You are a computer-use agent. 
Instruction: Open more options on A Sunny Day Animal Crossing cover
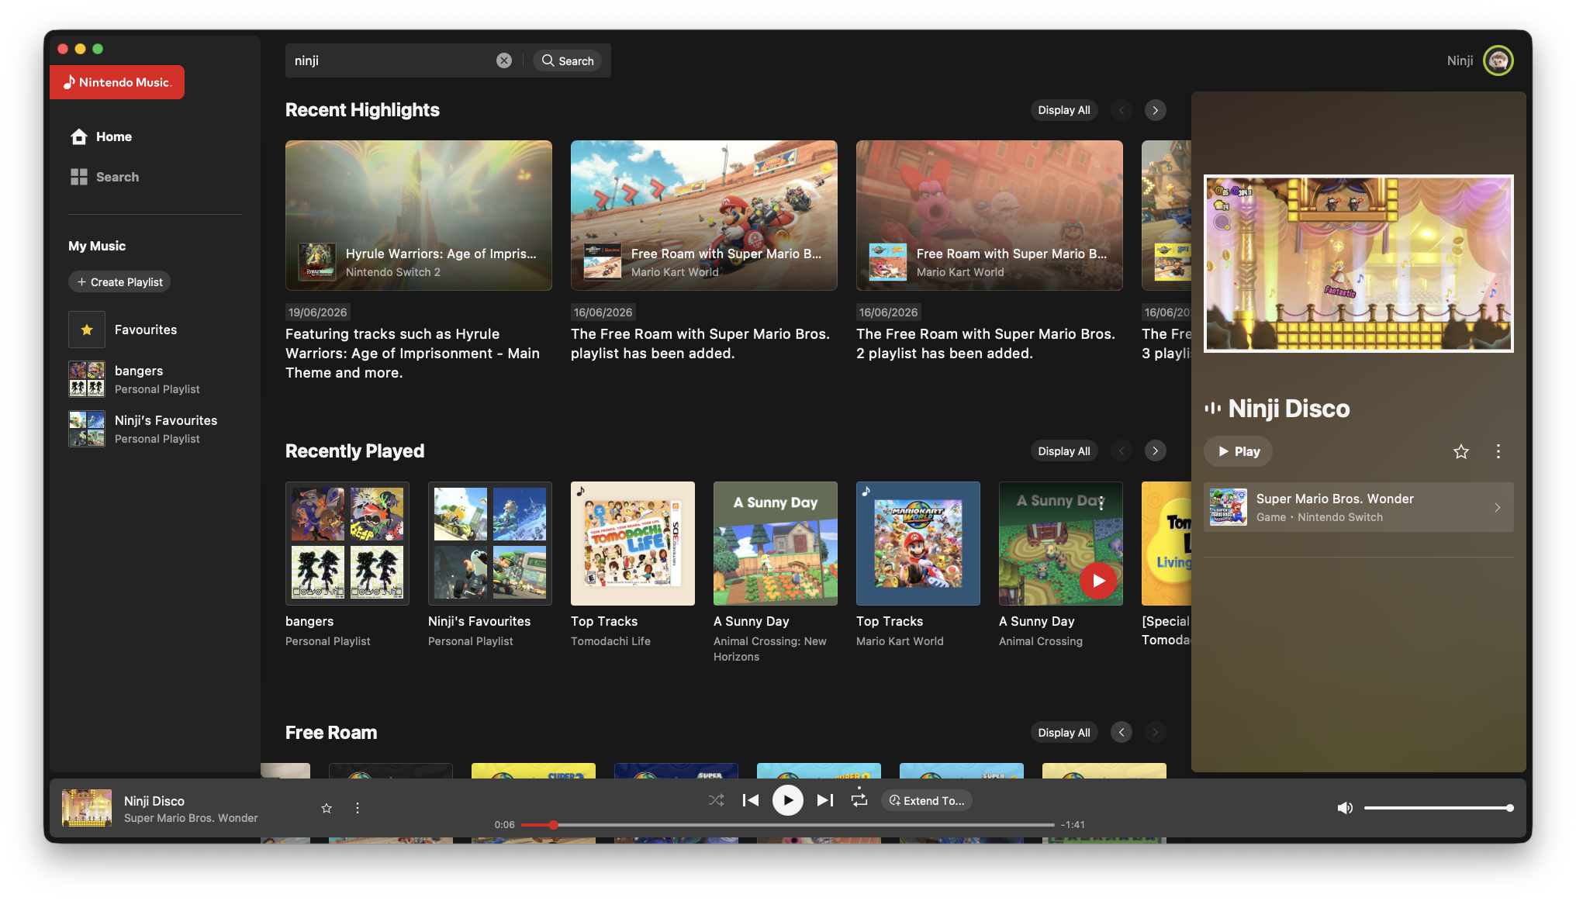[1101, 503]
